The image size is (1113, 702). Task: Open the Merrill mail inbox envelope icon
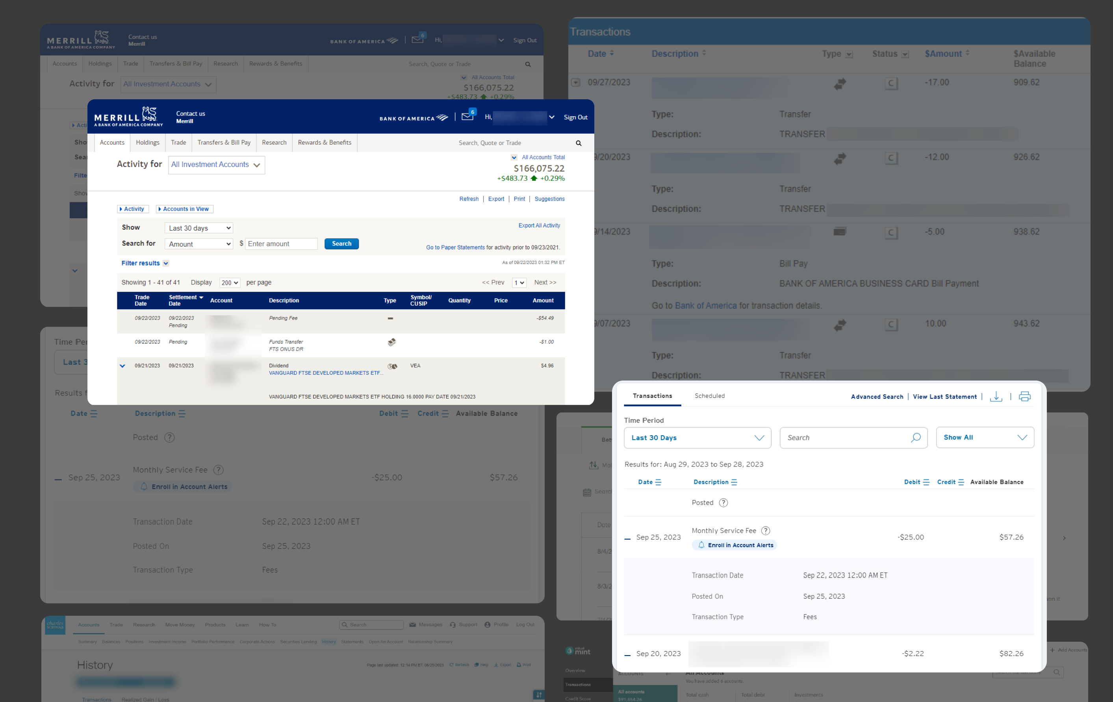click(x=467, y=117)
